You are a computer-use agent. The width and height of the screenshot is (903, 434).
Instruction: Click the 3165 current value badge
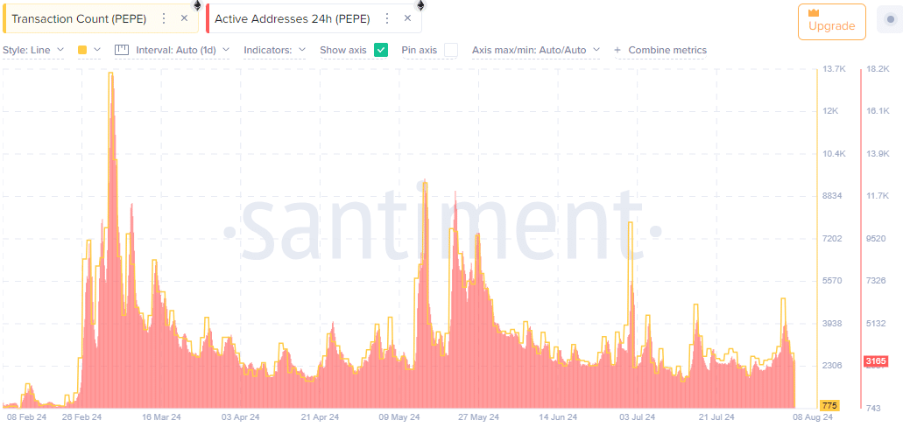(876, 361)
